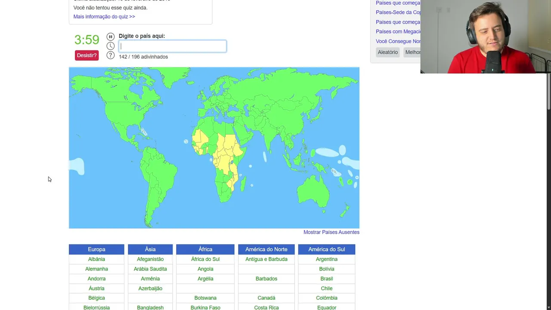Open the Você Consegue Nomear link
The image size is (551, 310).
tap(398, 41)
